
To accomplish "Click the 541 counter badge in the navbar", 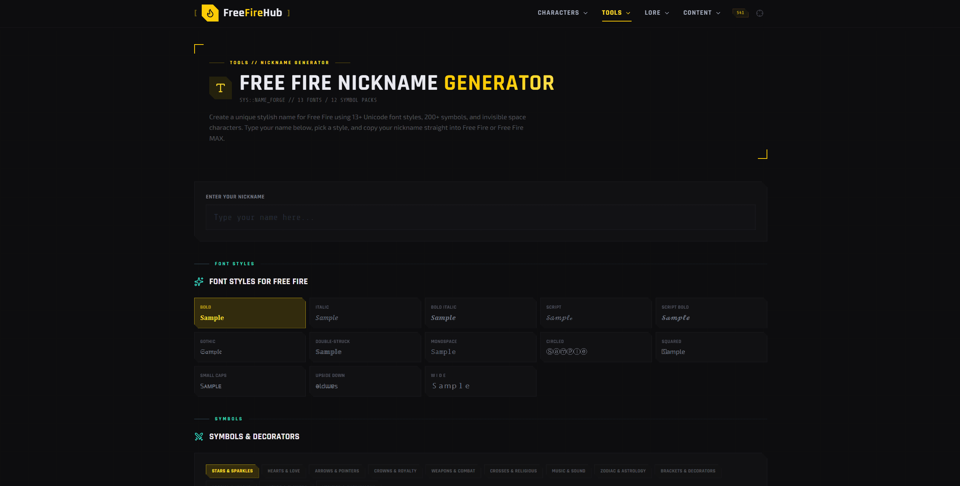I will 740,12.
